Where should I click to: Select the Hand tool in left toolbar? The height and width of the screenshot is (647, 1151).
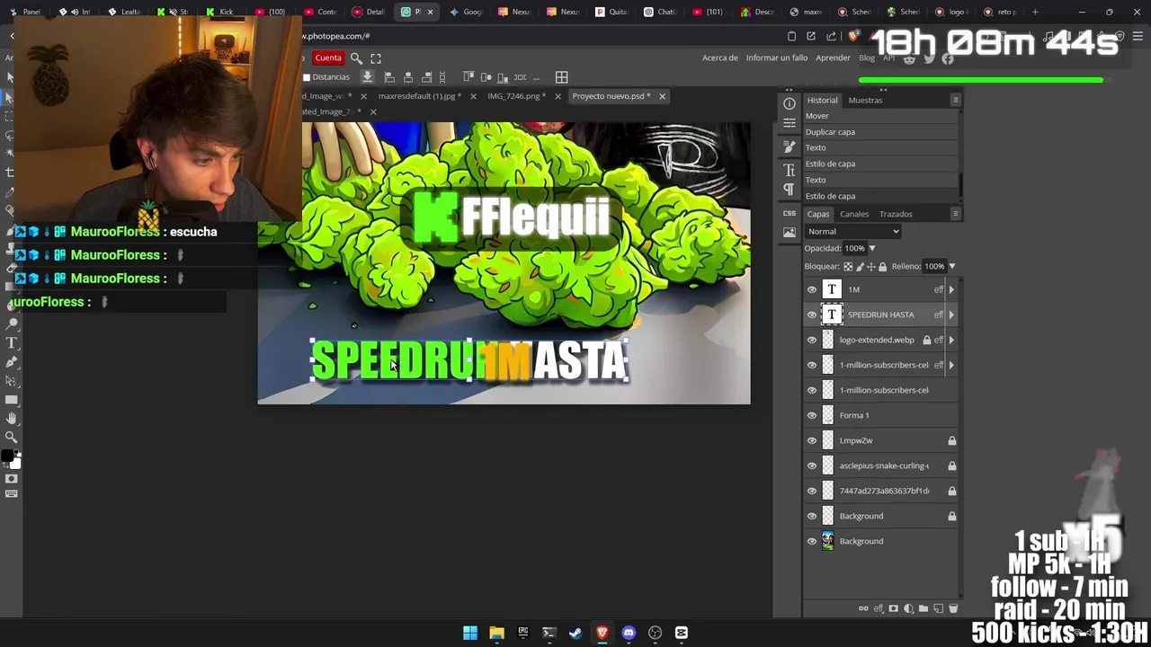point(11,419)
